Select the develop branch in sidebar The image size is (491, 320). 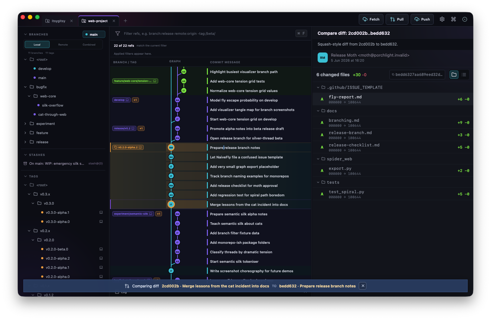point(45,69)
